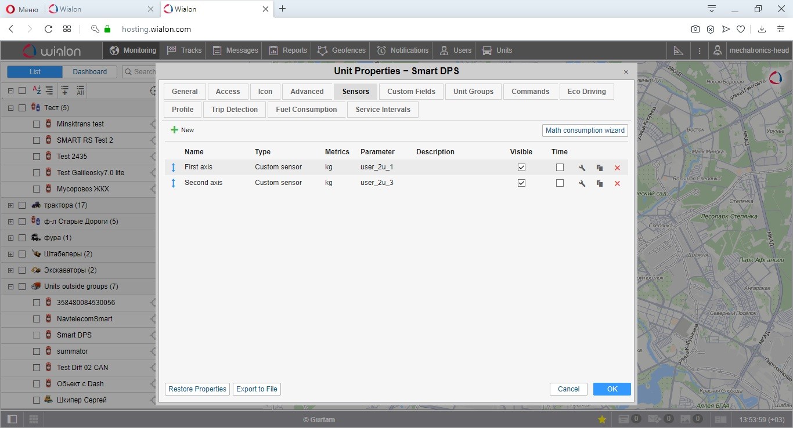Click the browser snapshot camera icon
The width and height of the screenshot is (793, 428).
(695, 29)
